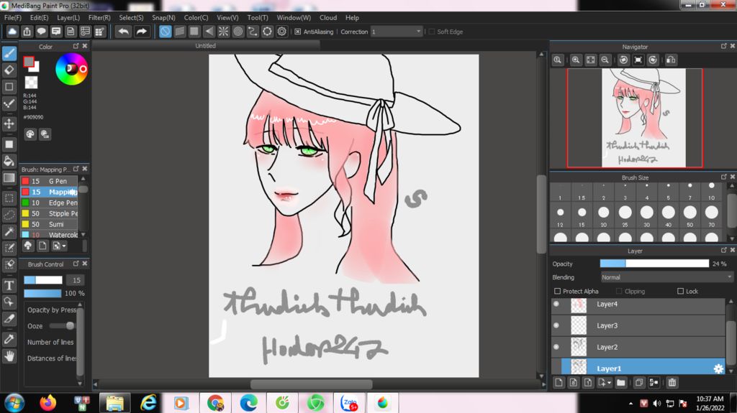Select the Lasso tool
This screenshot has height=413, width=737.
pos(9,215)
